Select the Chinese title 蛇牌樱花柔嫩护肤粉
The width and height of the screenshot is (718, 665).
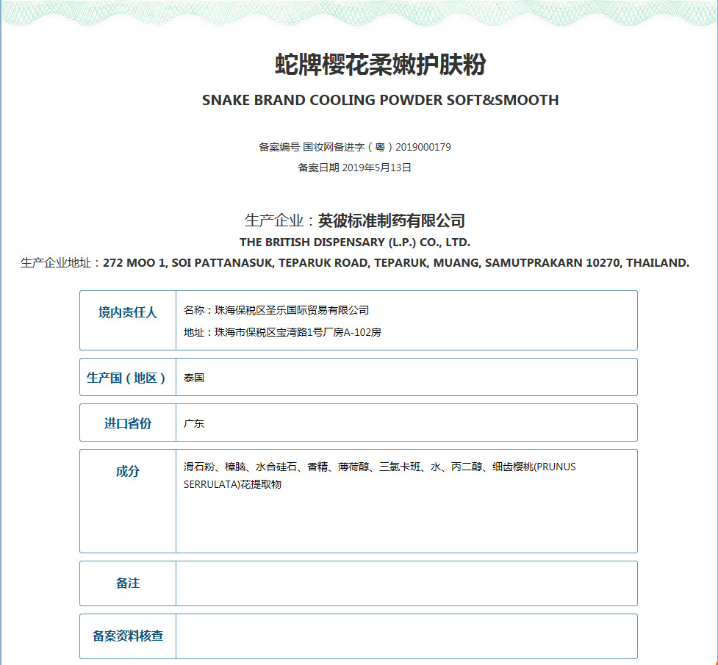coord(380,64)
